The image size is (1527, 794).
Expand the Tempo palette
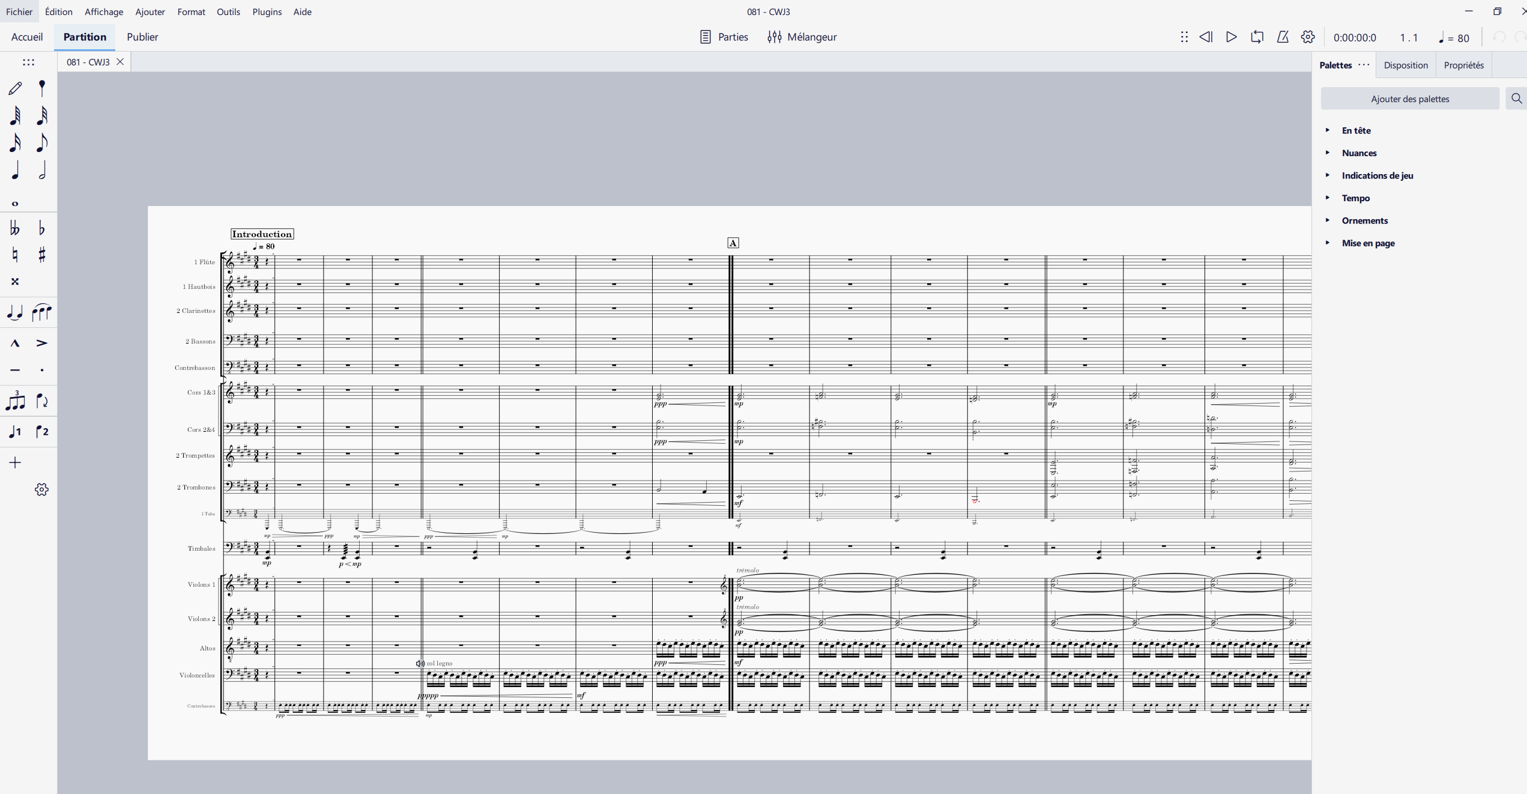point(1355,198)
